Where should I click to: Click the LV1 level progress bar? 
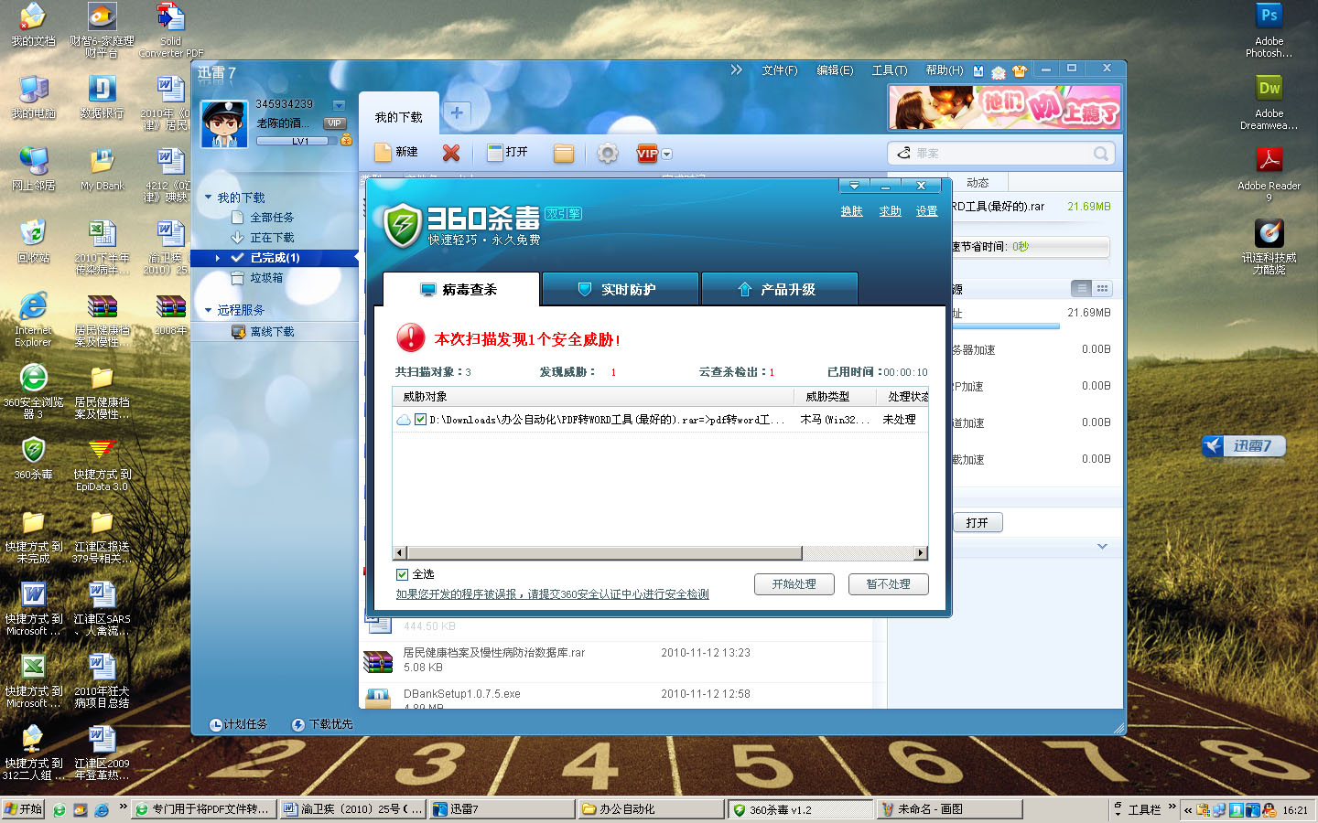(296, 141)
